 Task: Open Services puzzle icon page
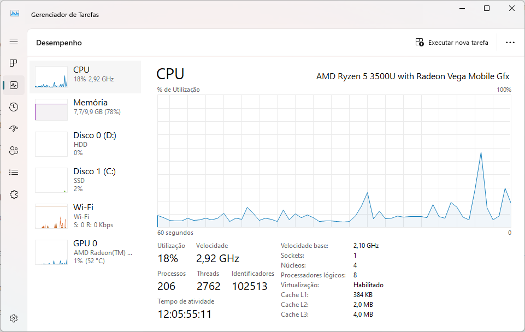click(x=14, y=194)
